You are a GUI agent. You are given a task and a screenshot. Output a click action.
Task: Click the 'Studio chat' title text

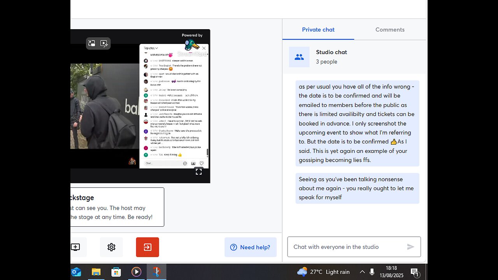(x=331, y=52)
